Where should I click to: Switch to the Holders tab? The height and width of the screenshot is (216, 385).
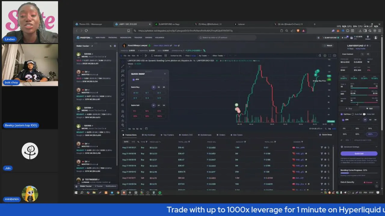click(186, 135)
